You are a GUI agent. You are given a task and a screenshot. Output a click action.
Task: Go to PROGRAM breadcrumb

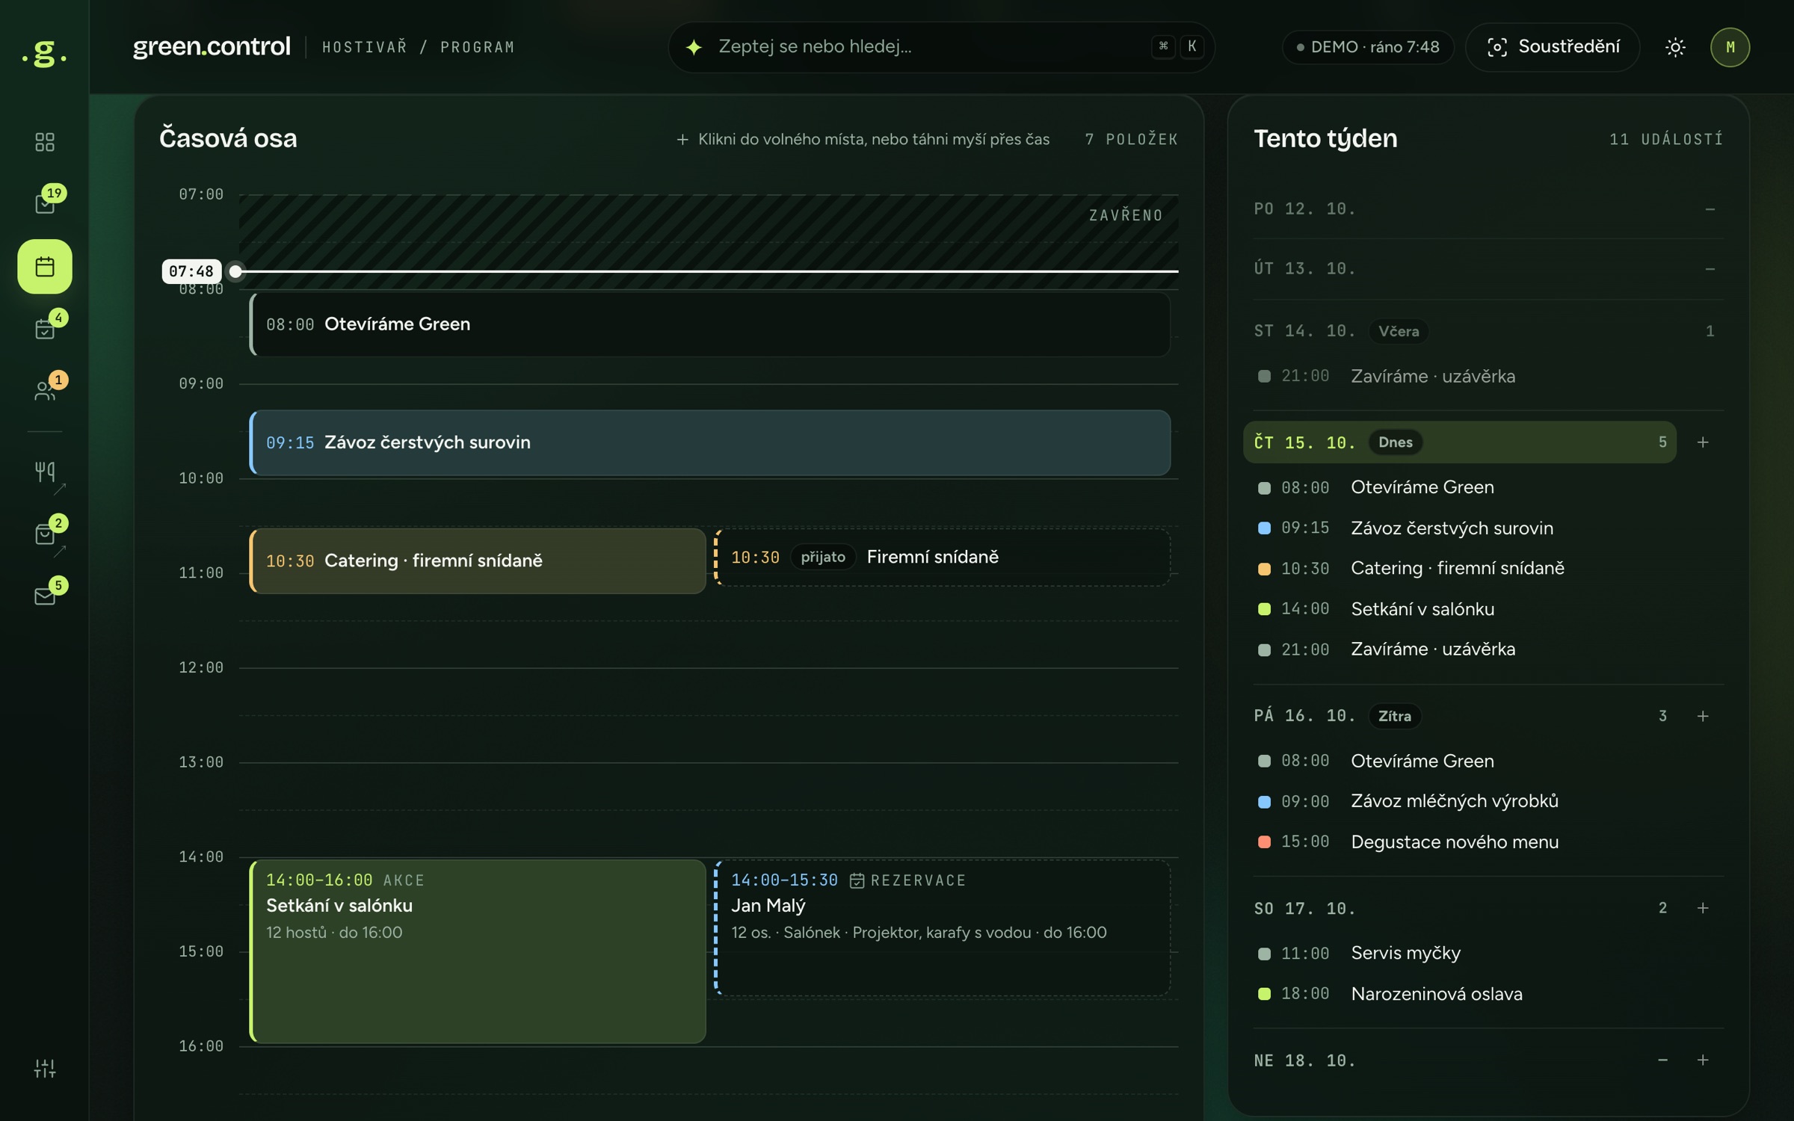coord(477,47)
